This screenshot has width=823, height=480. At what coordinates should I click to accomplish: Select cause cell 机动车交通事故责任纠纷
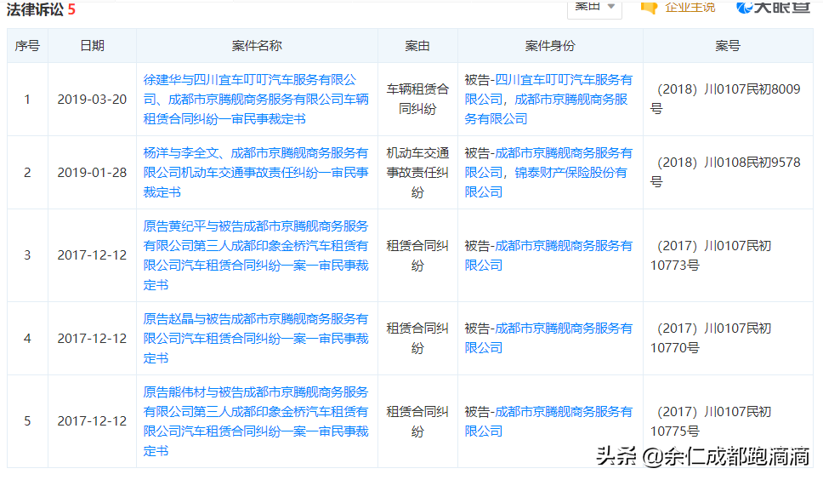click(x=417, y=173)
